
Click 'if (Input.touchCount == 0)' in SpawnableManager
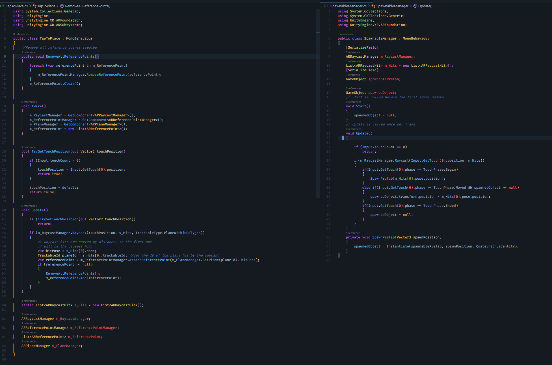(x=380, y=147)
